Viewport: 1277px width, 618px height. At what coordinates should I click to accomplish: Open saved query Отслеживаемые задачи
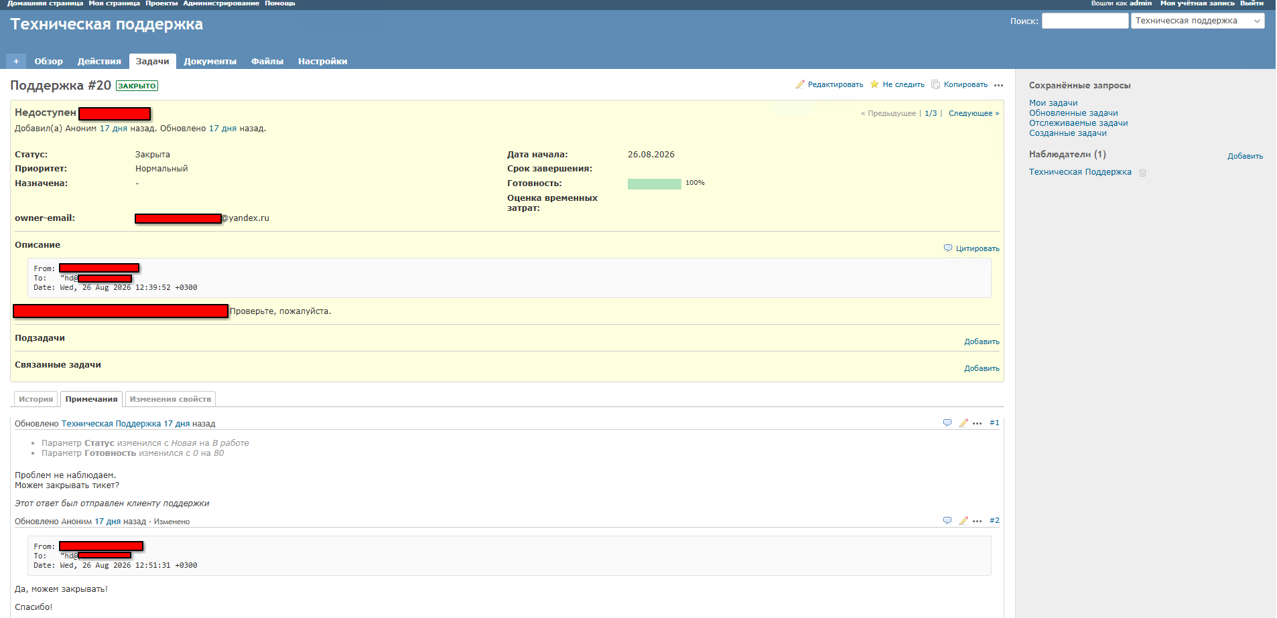click(x=1078, y=123)
